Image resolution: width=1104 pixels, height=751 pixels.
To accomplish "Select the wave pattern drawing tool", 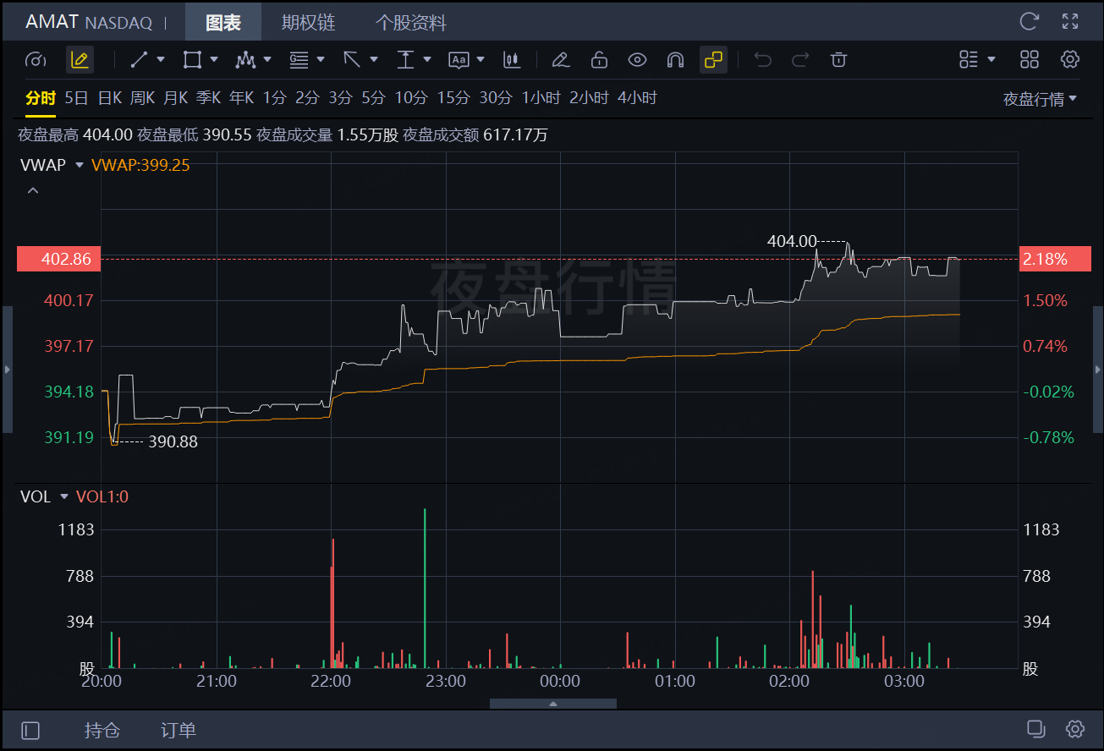I will point(245,60).
